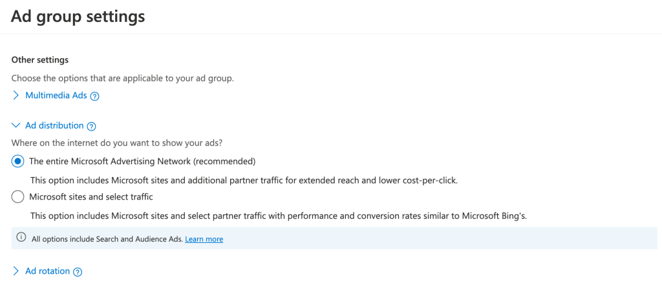Click the Other settings subheading
The width and height of the screenshot is (662, 281).
40,60
